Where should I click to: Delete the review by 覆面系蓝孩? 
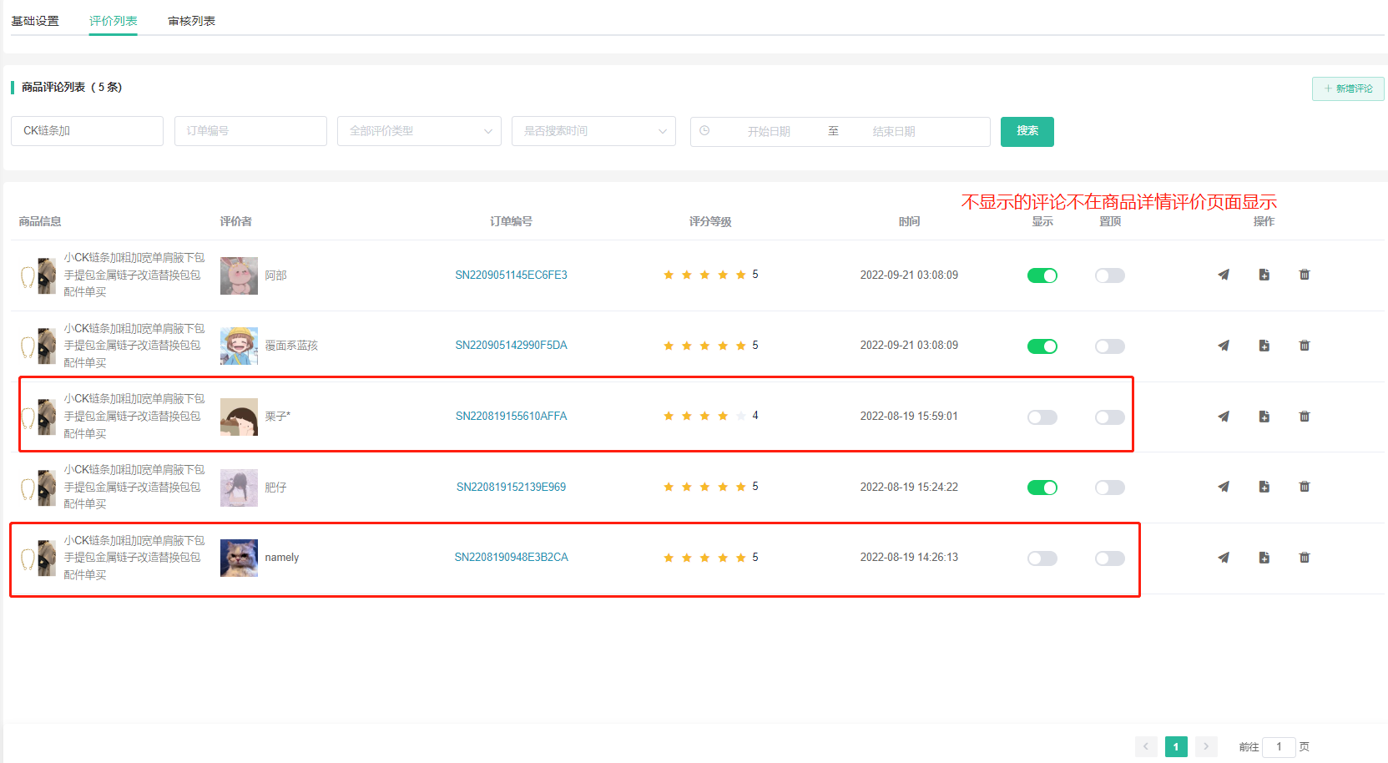point(1305,346)
